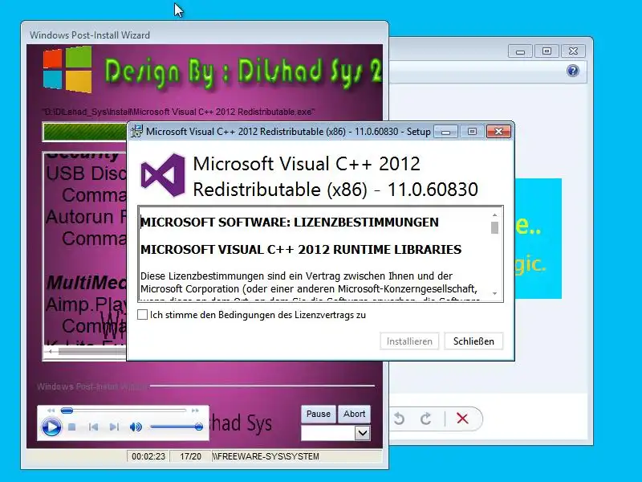Maximize the Visual C++ setup window
This screenshot has height=482, width=642.
tap(472, 132)
